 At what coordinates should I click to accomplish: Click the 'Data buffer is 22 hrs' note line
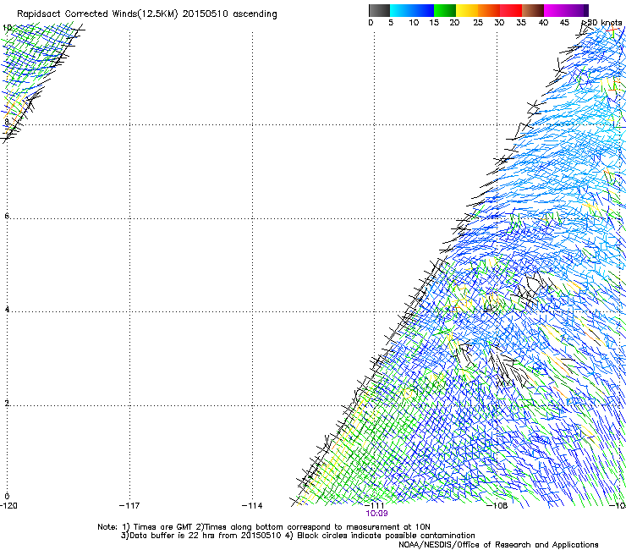click(298, 536)
